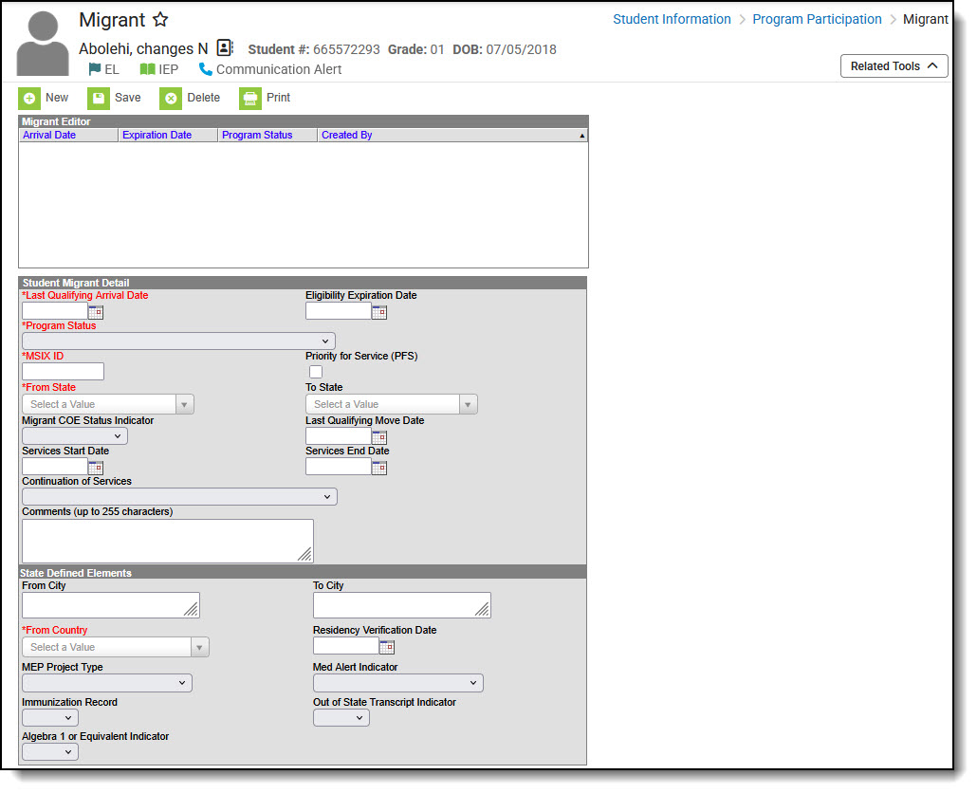Click the Comments text area
The width and height of the screenshot is (977, 793).
click(168, 542)
